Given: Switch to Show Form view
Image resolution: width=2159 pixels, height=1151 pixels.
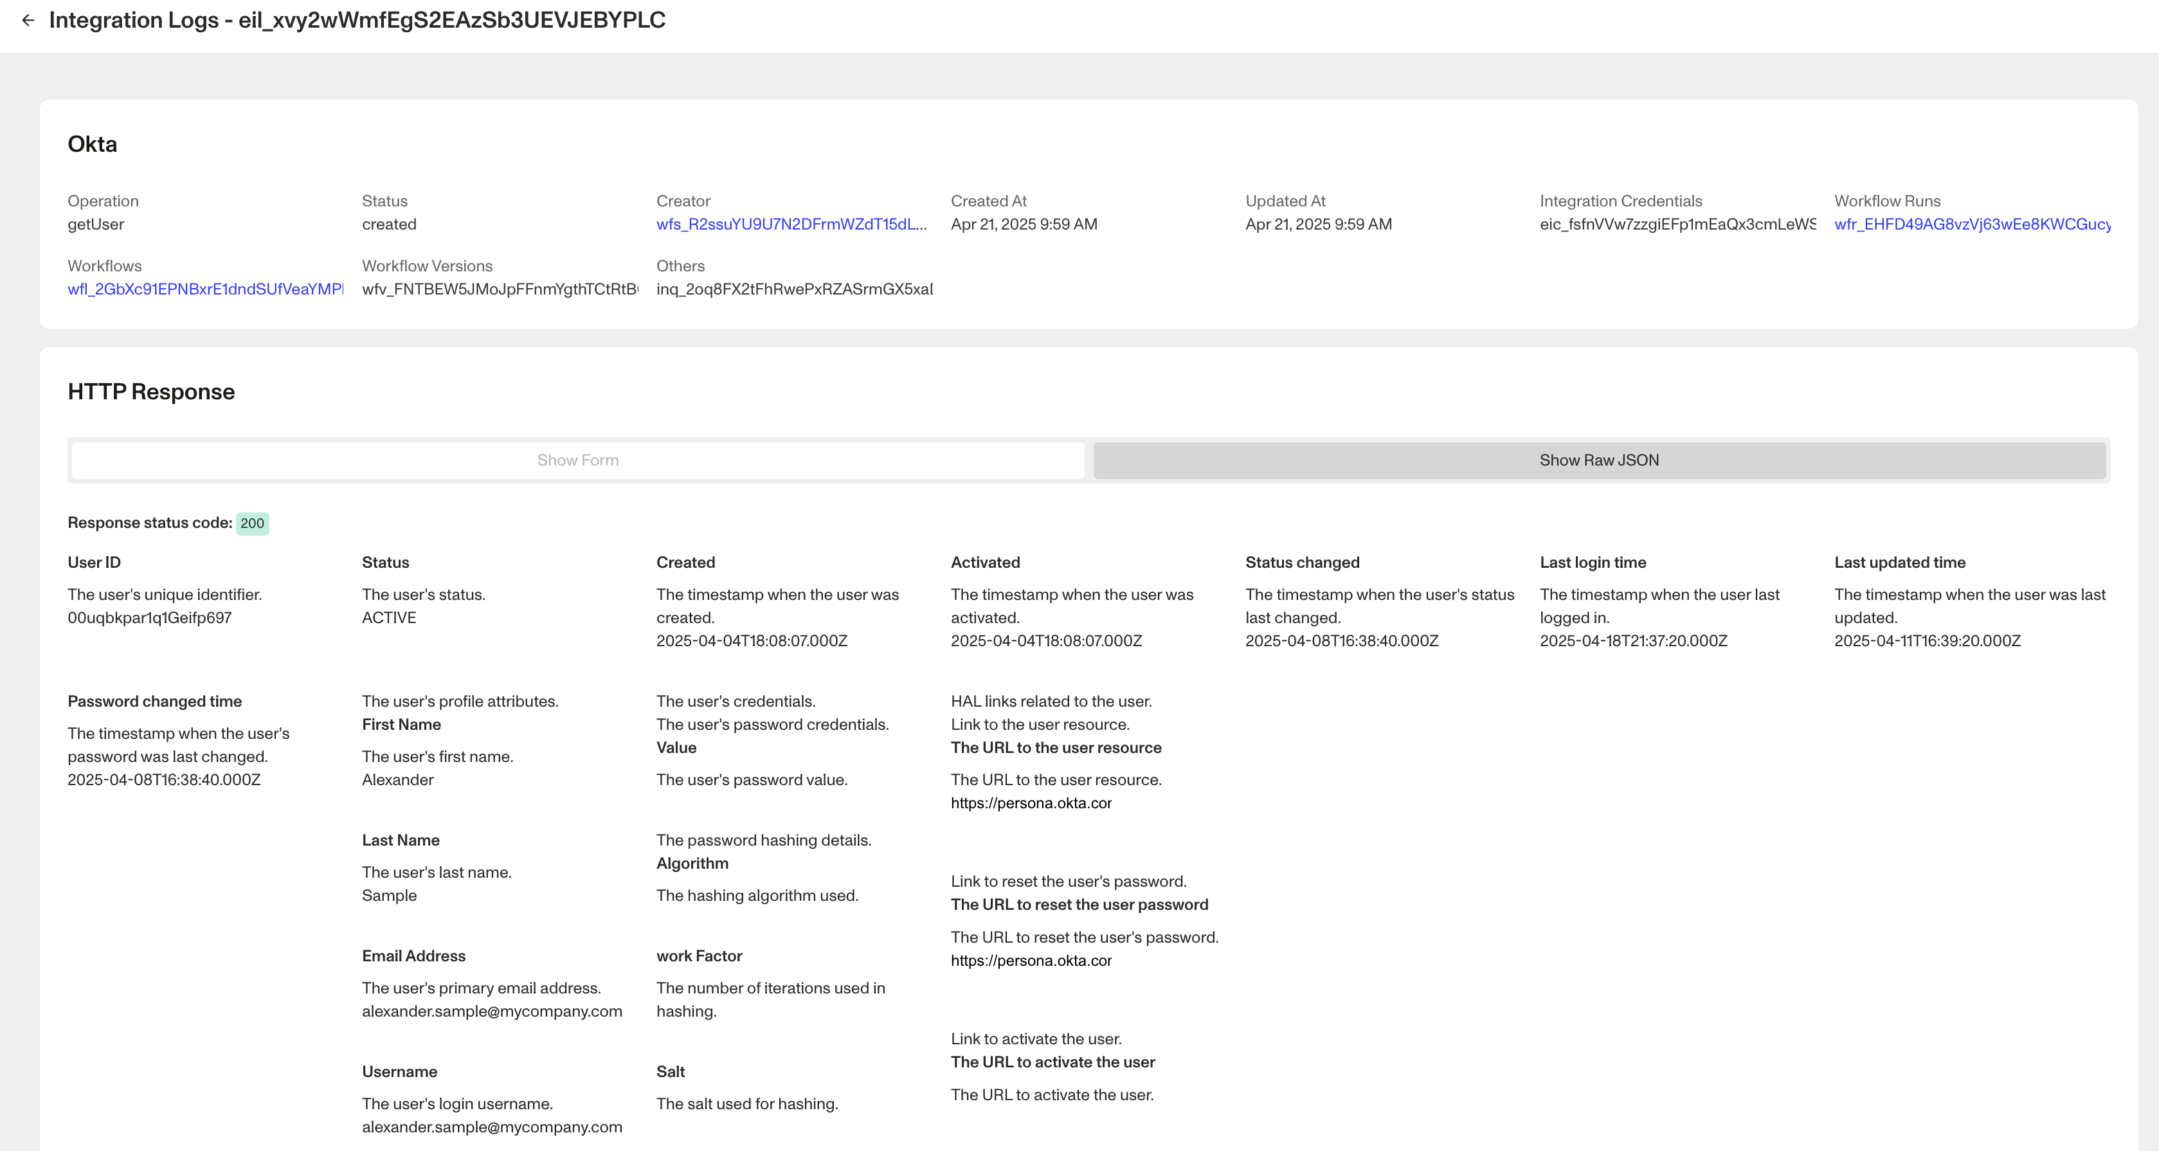Looking at the screenshot, I should [x=577, y=460].
